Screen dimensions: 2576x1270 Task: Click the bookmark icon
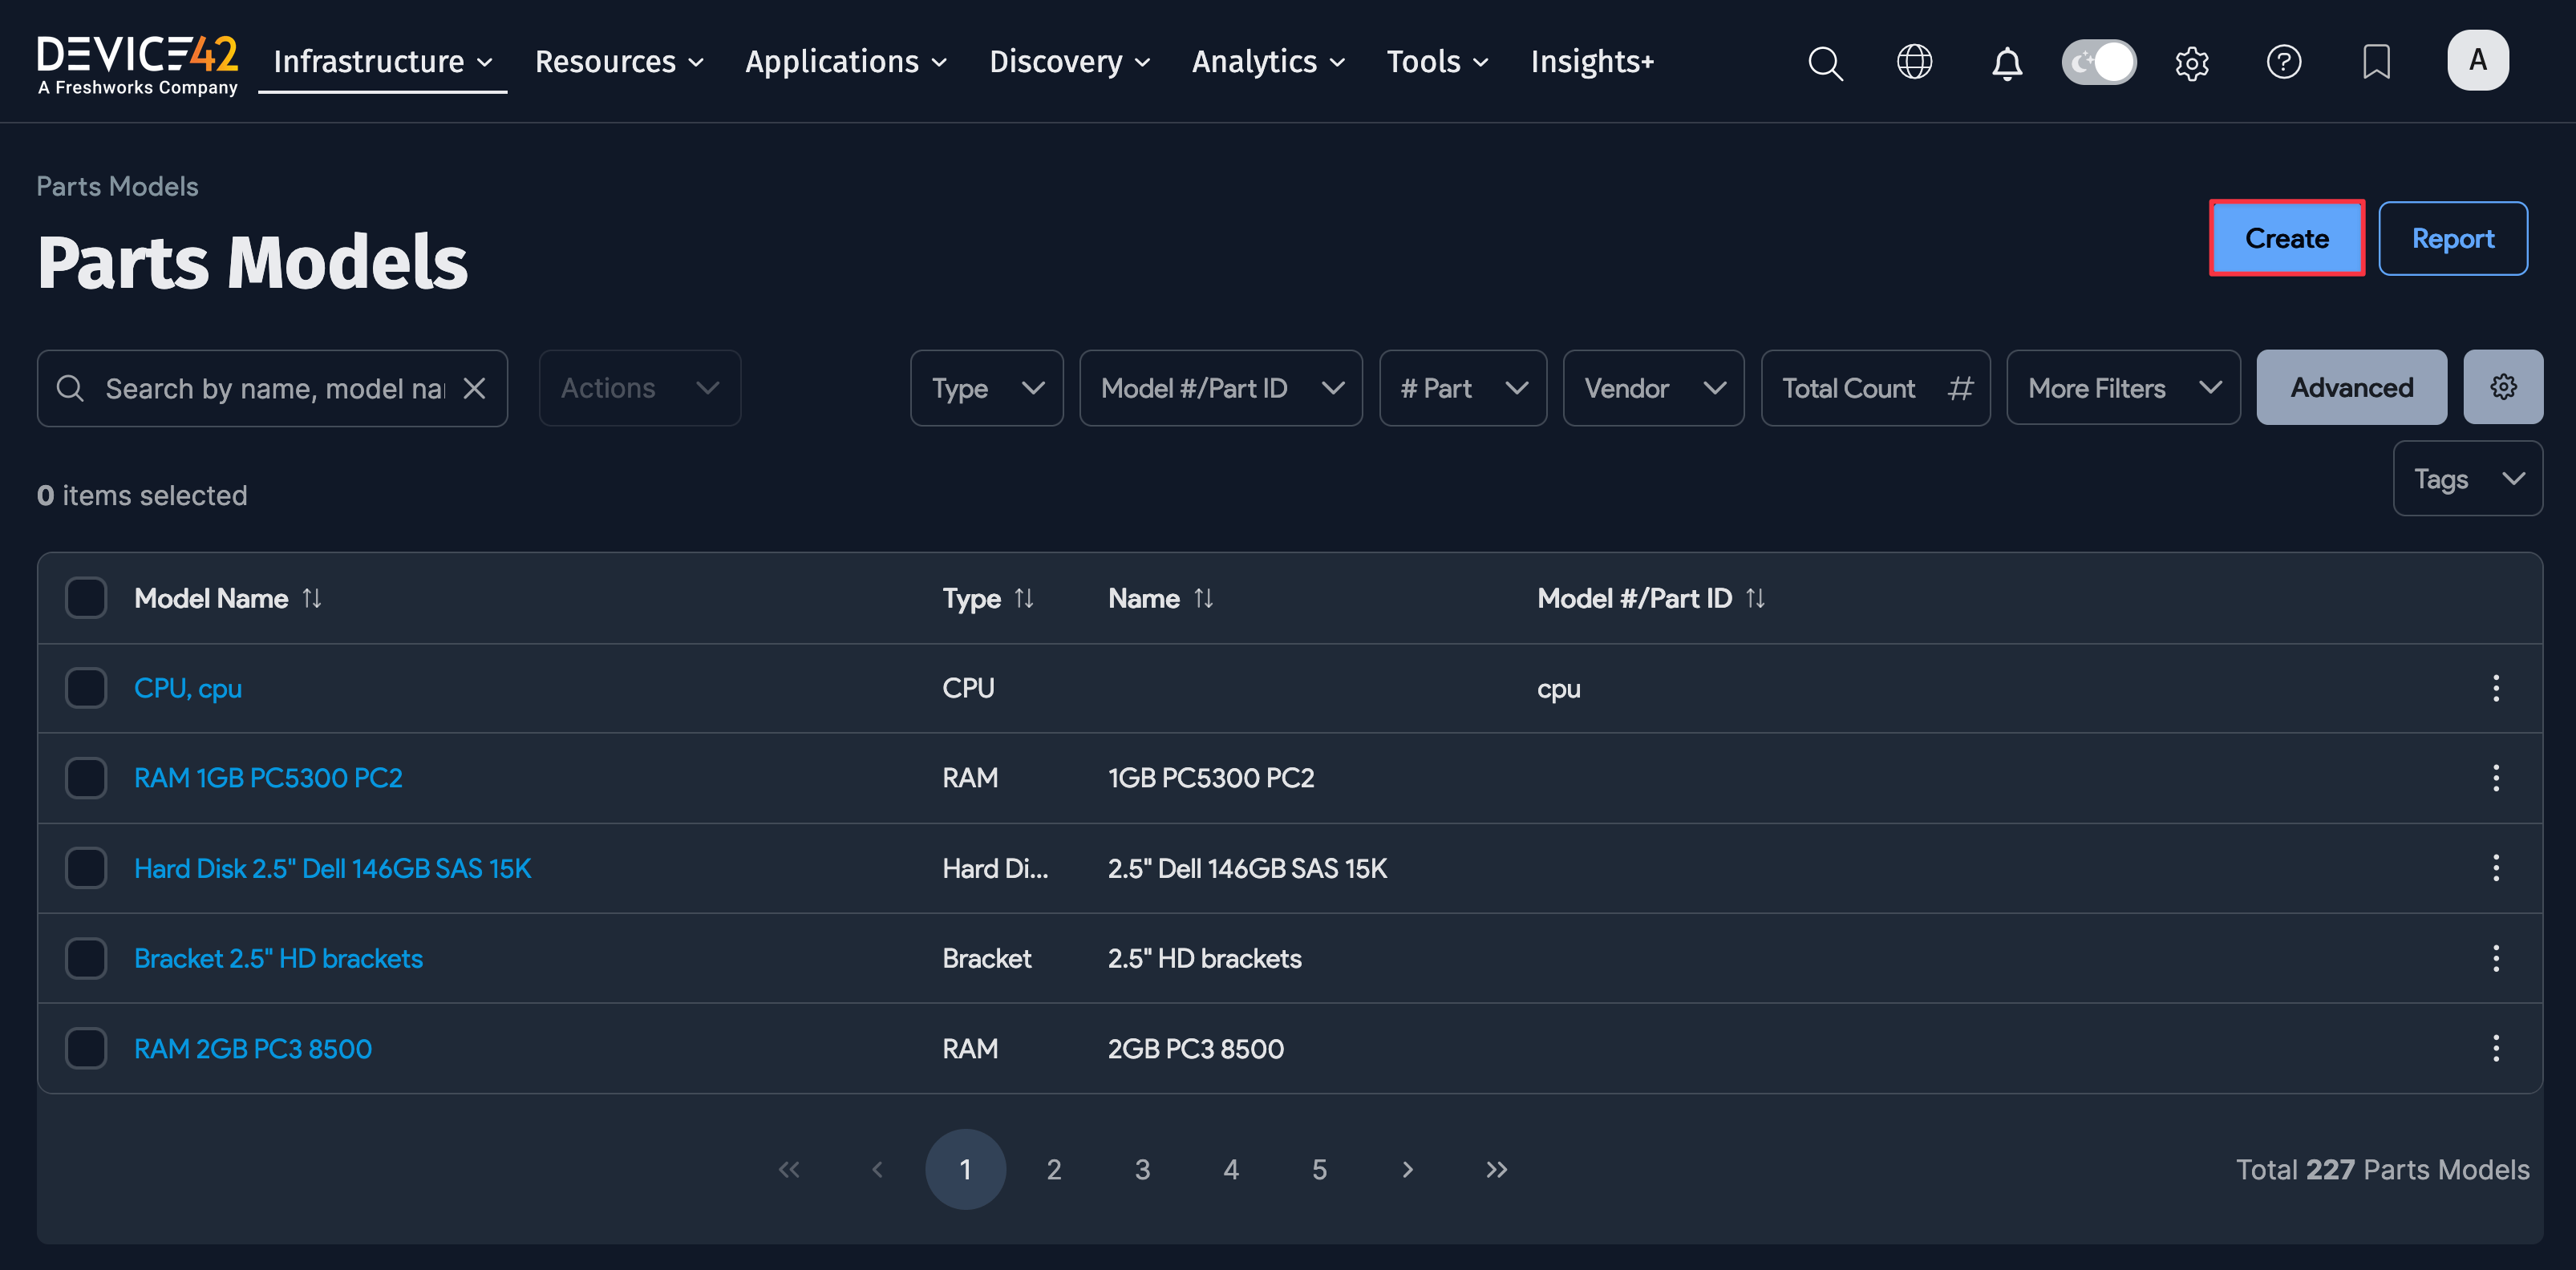[x=2375, y=62]
